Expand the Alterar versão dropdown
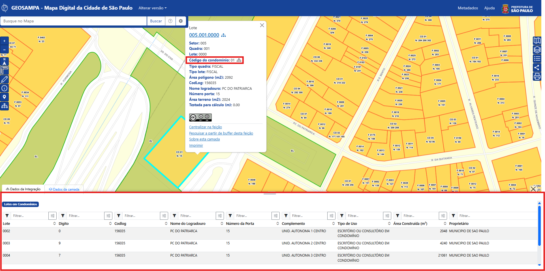This screenshot has width=545, height=271. pos(153,8)
